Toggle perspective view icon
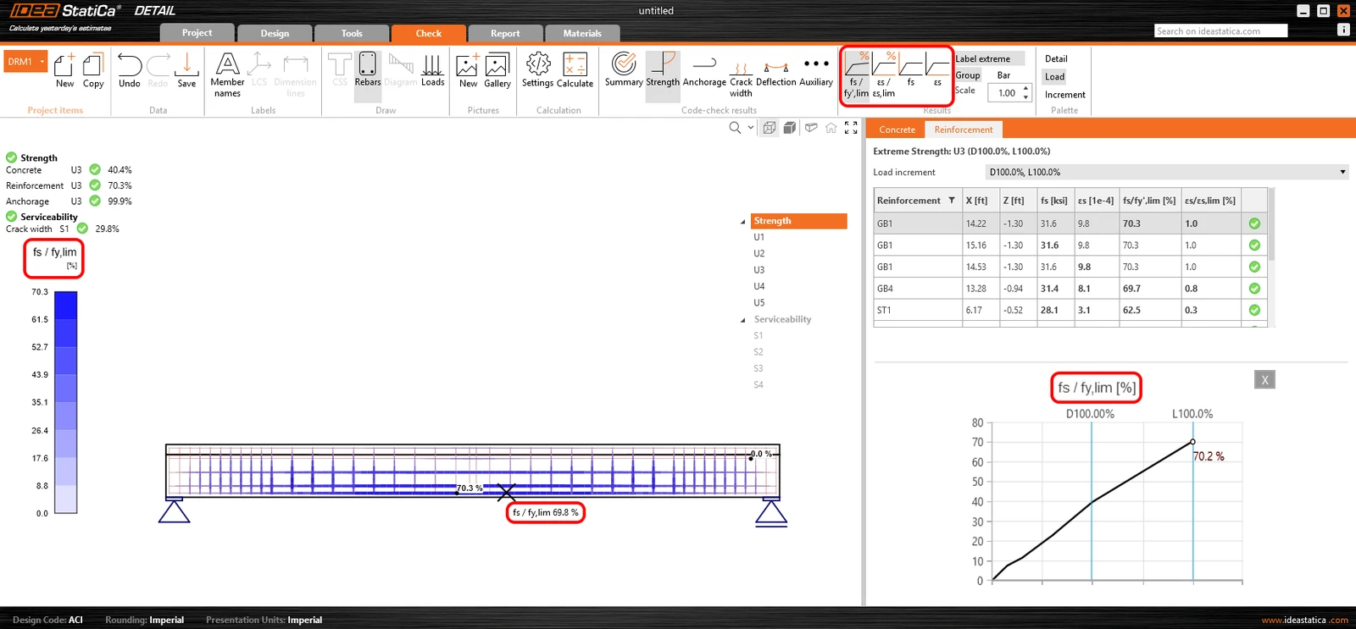This screenshot has width=1356, height=629. (811, 128)
